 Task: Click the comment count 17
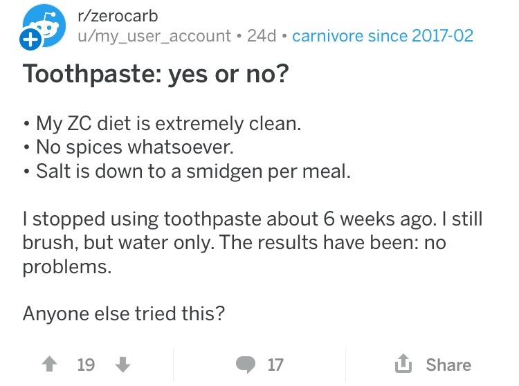275,365
